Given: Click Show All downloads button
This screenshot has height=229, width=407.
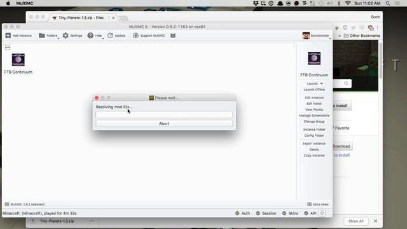Looking at the screenshot, I should pyautogui.click(x=356, y=221).
